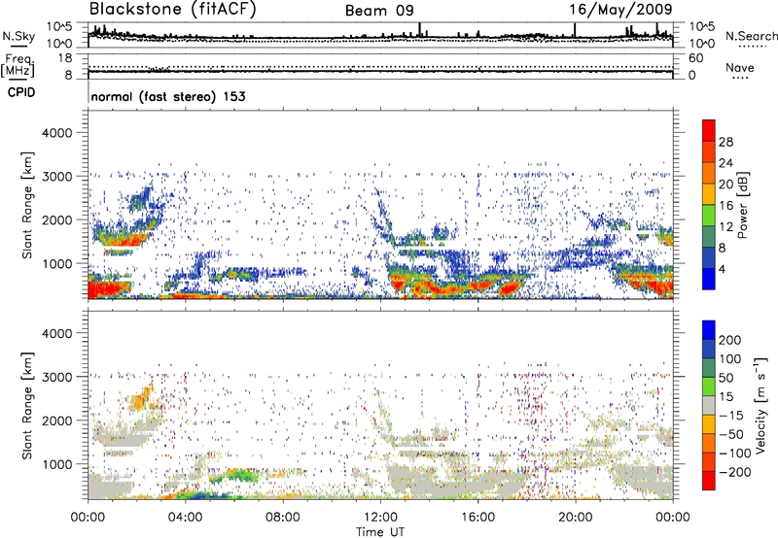
Task: Click the '4000' tick on the velocity panel
Action: pyautogui.click(x=57, y=333)
